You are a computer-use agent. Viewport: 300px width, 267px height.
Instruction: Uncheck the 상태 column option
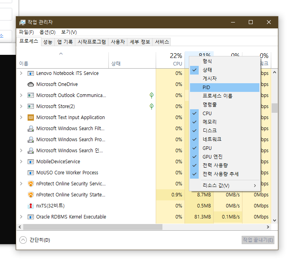click(225, 70)
